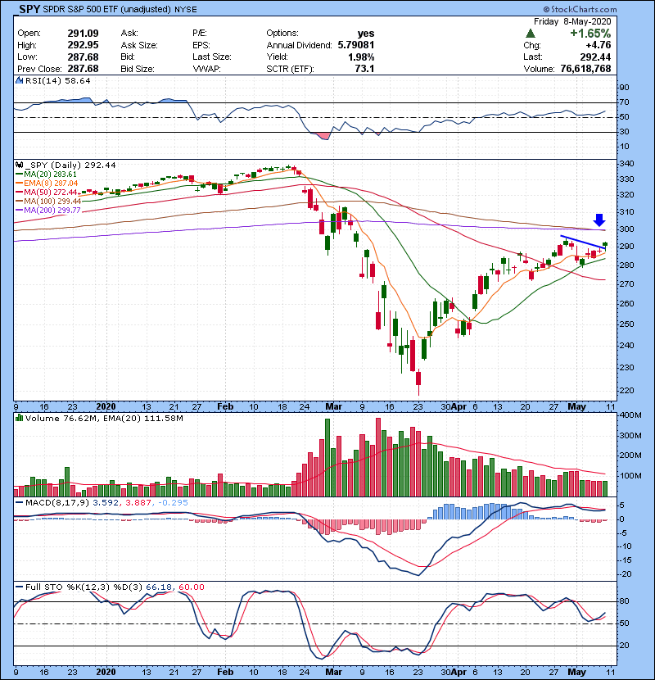655x680 pixels.
Task: Click the Options value yes
Action: [x=366, y=34]
